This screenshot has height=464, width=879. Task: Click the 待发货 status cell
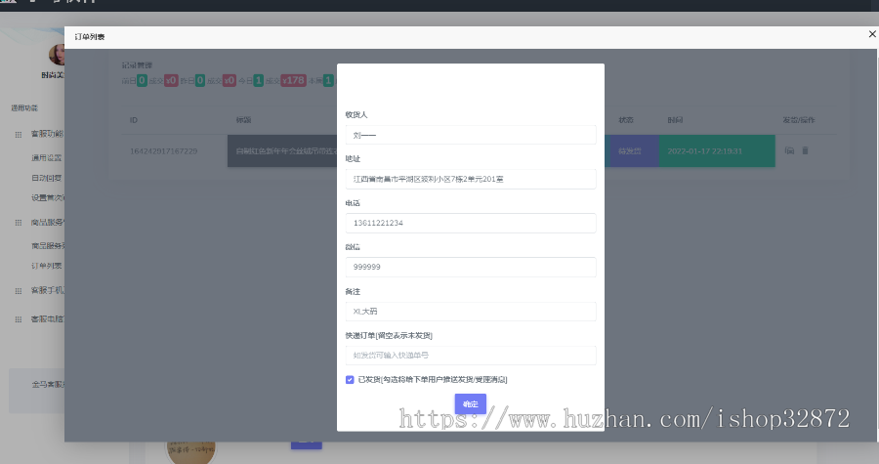[x=634, y=150]
